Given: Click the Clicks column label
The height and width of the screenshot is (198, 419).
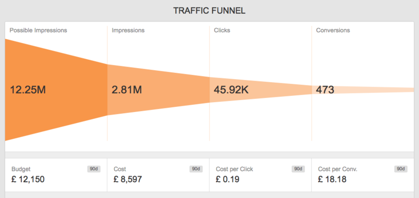Looking at the screenshot, I should coord(222,30).
